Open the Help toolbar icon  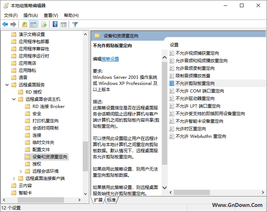point(55,24)
